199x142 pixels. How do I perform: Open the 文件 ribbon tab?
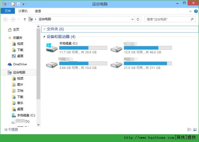coord(8,11)
